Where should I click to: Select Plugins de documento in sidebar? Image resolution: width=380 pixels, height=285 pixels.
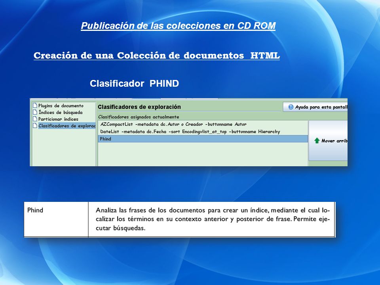pos(61,106)
